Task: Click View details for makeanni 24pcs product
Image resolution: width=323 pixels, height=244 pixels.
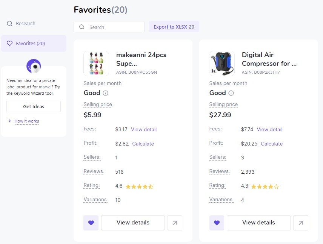Action: coord(133,223)
